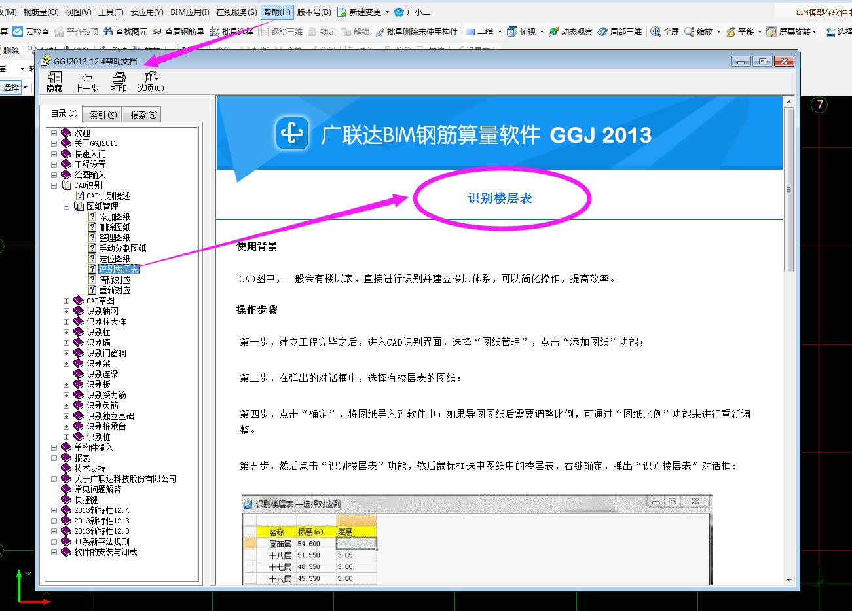
Task: Click the help content scrollbar down arrow
Action: click(788, 580)
